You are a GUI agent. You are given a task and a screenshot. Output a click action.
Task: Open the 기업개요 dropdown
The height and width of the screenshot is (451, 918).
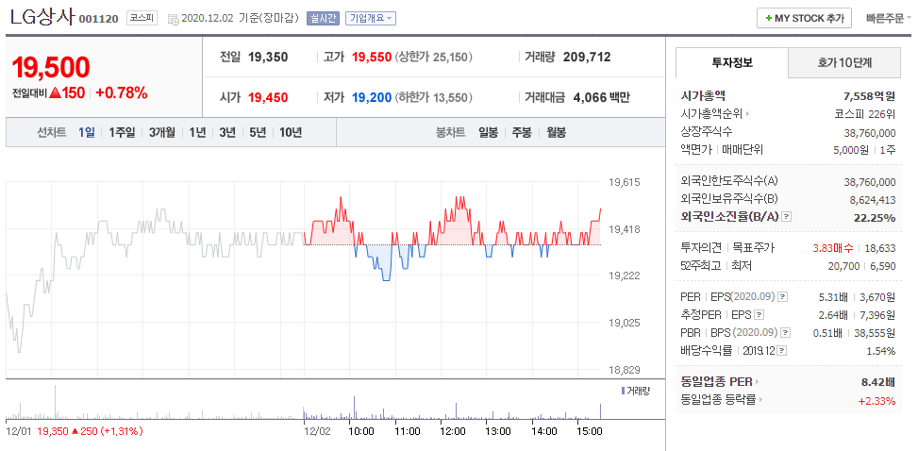371,18
